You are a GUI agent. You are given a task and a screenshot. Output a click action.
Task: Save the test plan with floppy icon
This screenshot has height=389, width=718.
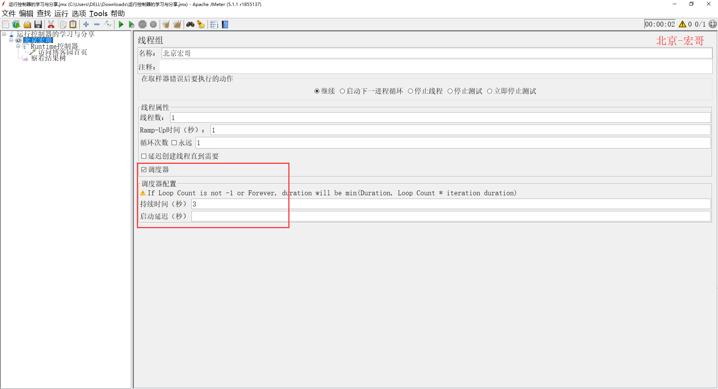pos(38,24)
